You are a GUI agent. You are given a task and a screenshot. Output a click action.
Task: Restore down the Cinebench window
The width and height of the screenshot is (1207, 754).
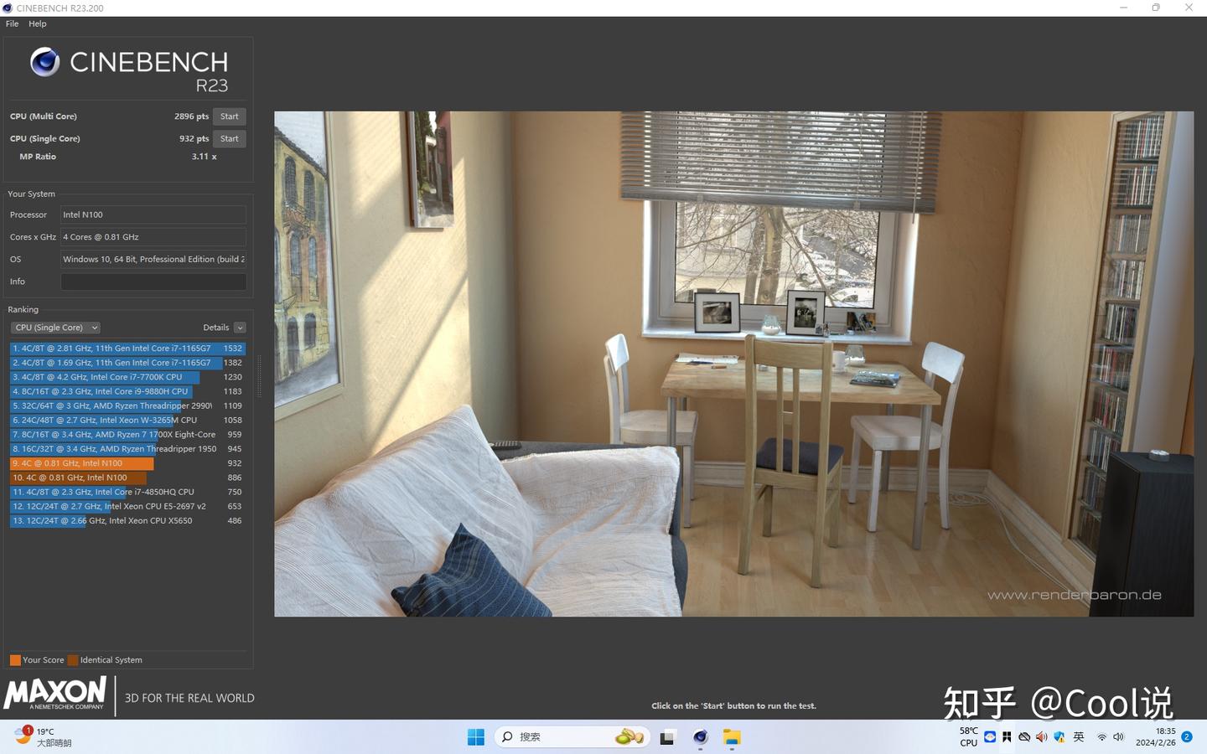tap(1156, 8)
